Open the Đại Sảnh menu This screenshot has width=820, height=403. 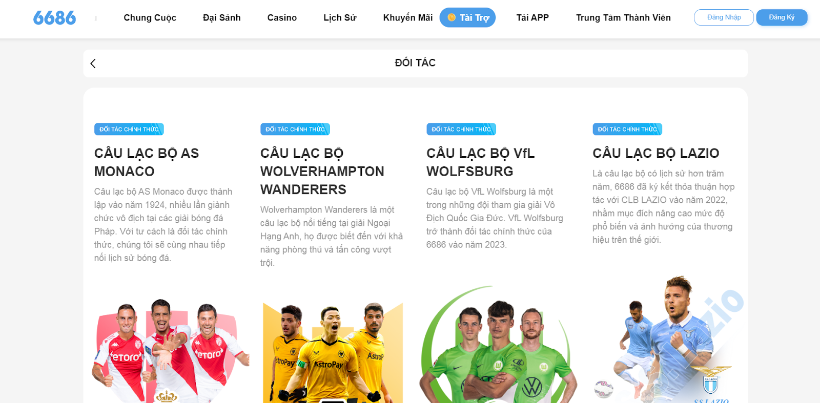tap(221, 18)
